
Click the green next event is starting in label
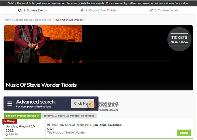click(22, 116)
